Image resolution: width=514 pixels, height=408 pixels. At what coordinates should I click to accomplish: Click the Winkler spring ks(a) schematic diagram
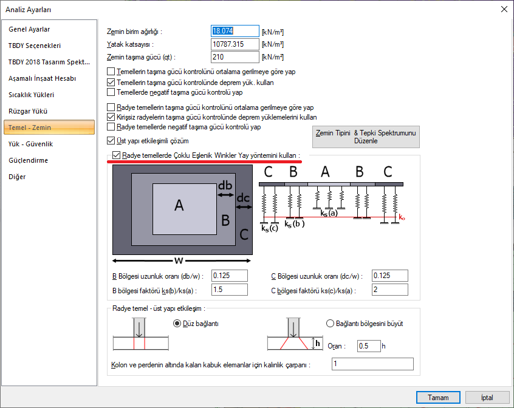(332, 199)
